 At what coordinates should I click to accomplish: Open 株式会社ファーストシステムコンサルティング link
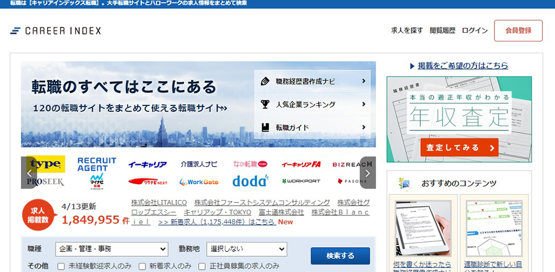click(x=262, y=203)
